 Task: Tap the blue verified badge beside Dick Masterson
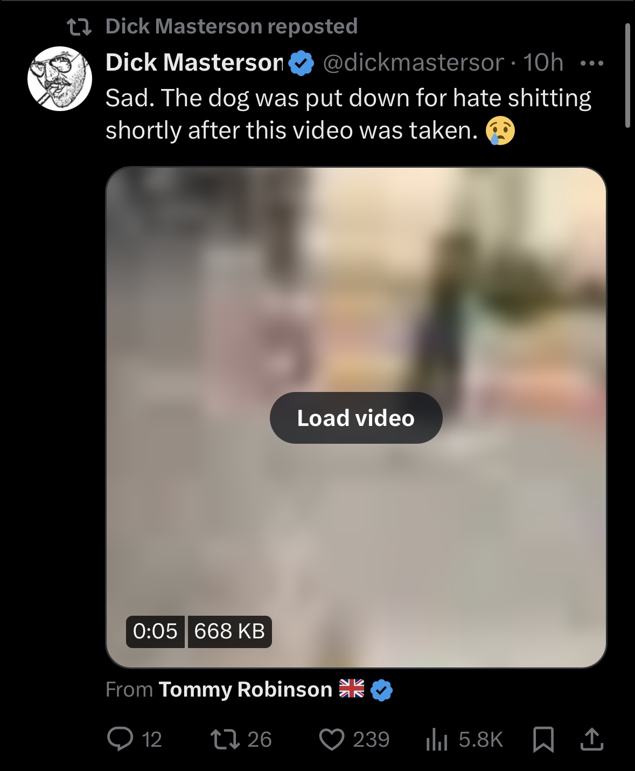(x=301, y=63)
